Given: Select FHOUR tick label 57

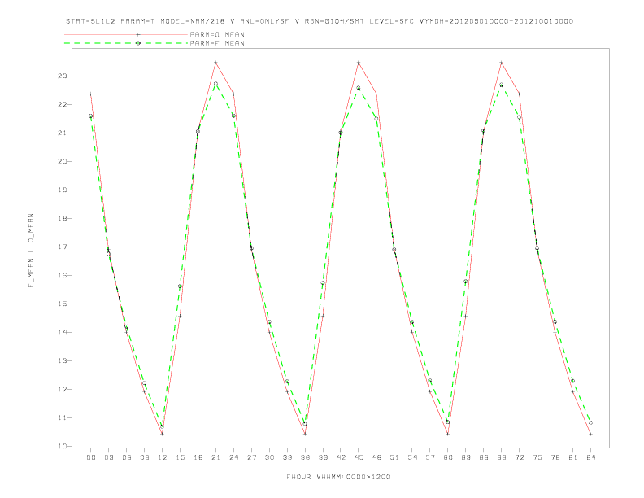Looking at the screenshot, I should tap(430, 457).
